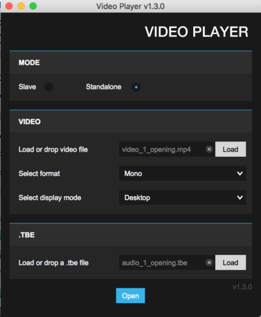This screenshot has height=317, width=261.
Task: Click the Video Player v1.3.0 title bar
Action: [130, 6]
